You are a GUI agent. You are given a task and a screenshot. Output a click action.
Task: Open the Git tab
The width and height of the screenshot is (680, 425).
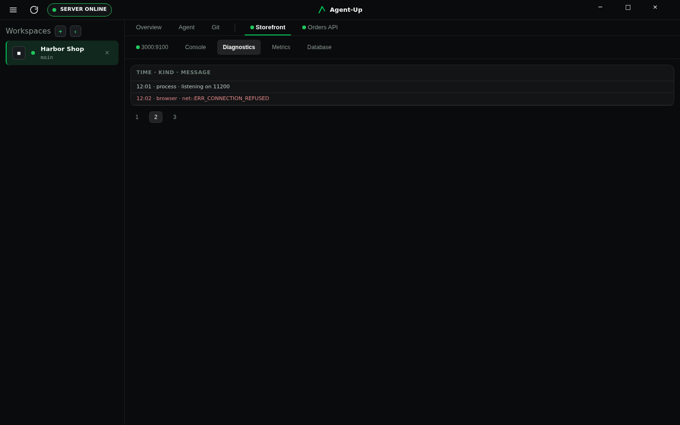[215, 27]
